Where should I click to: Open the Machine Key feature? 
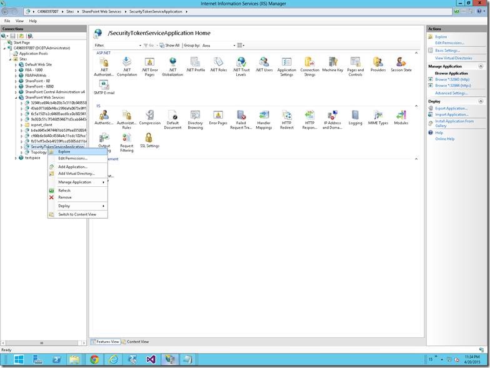click(x=332, y=65)
